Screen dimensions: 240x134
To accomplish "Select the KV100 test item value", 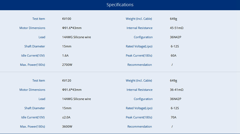I will click(67, 19).
